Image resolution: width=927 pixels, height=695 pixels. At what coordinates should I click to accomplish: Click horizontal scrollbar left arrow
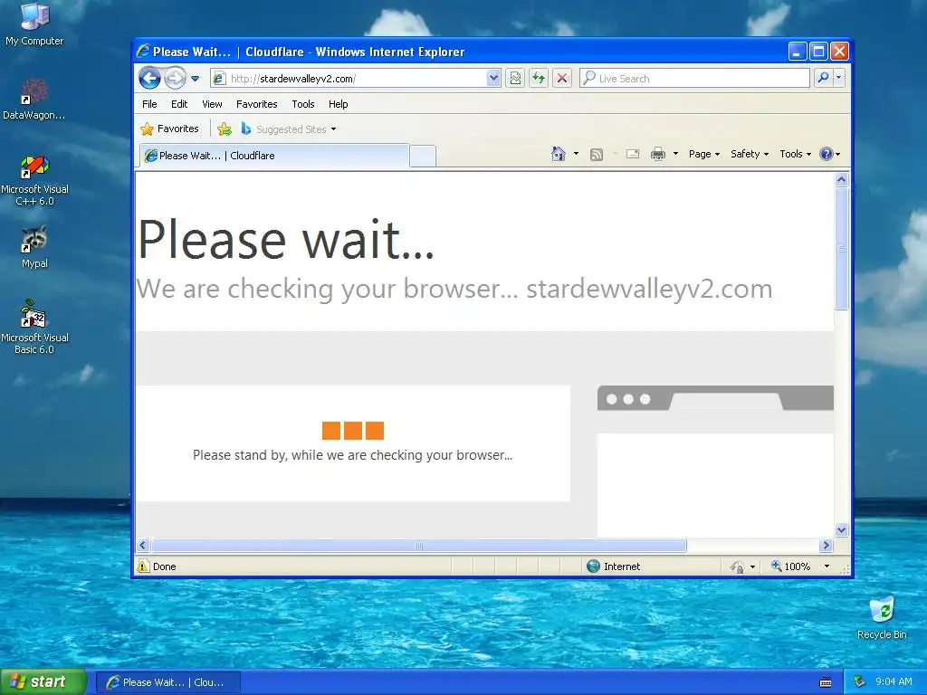point(142,545)
